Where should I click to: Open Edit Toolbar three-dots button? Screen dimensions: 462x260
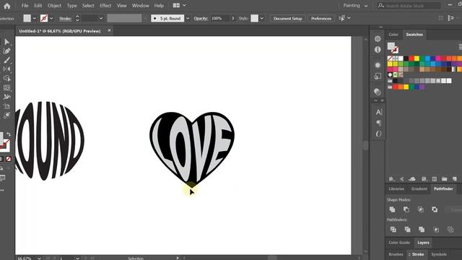pyautogui.click(x=2, y=190)
